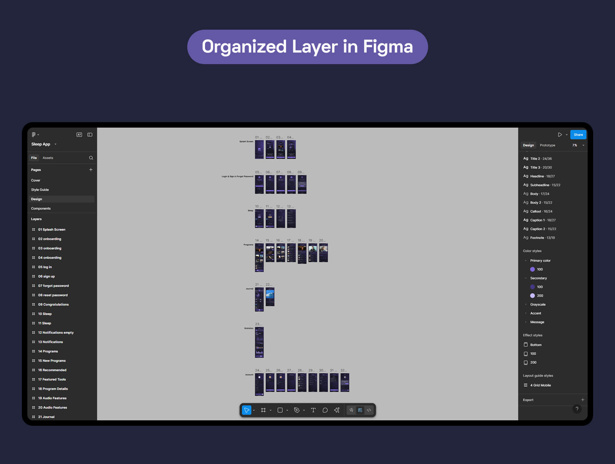Select the Move tool in bottom toolbar
The width and height of the screenshot is (615, 464).
tap(246, 410)
